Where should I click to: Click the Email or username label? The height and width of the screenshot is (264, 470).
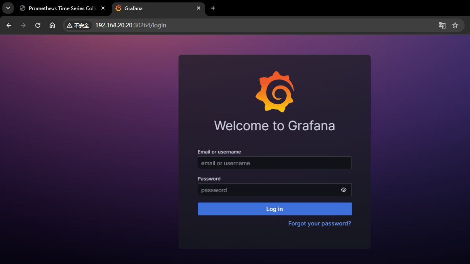coord(219,152)
